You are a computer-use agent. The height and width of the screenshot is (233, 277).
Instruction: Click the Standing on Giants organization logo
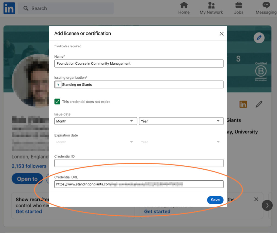[58, 84]
